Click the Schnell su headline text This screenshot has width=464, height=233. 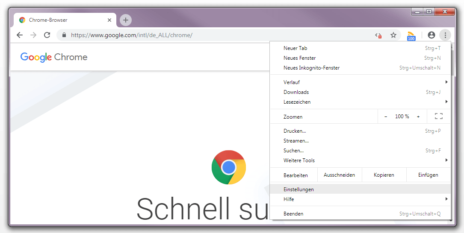(x=203, y=209)
